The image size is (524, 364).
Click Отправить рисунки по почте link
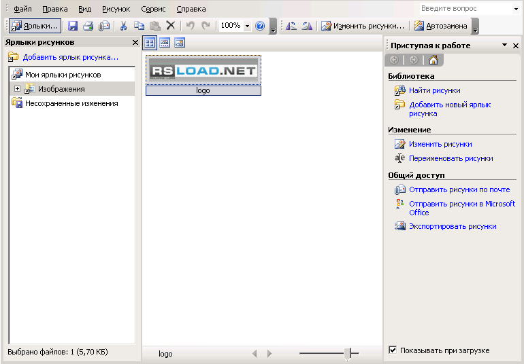coord(459,189)
